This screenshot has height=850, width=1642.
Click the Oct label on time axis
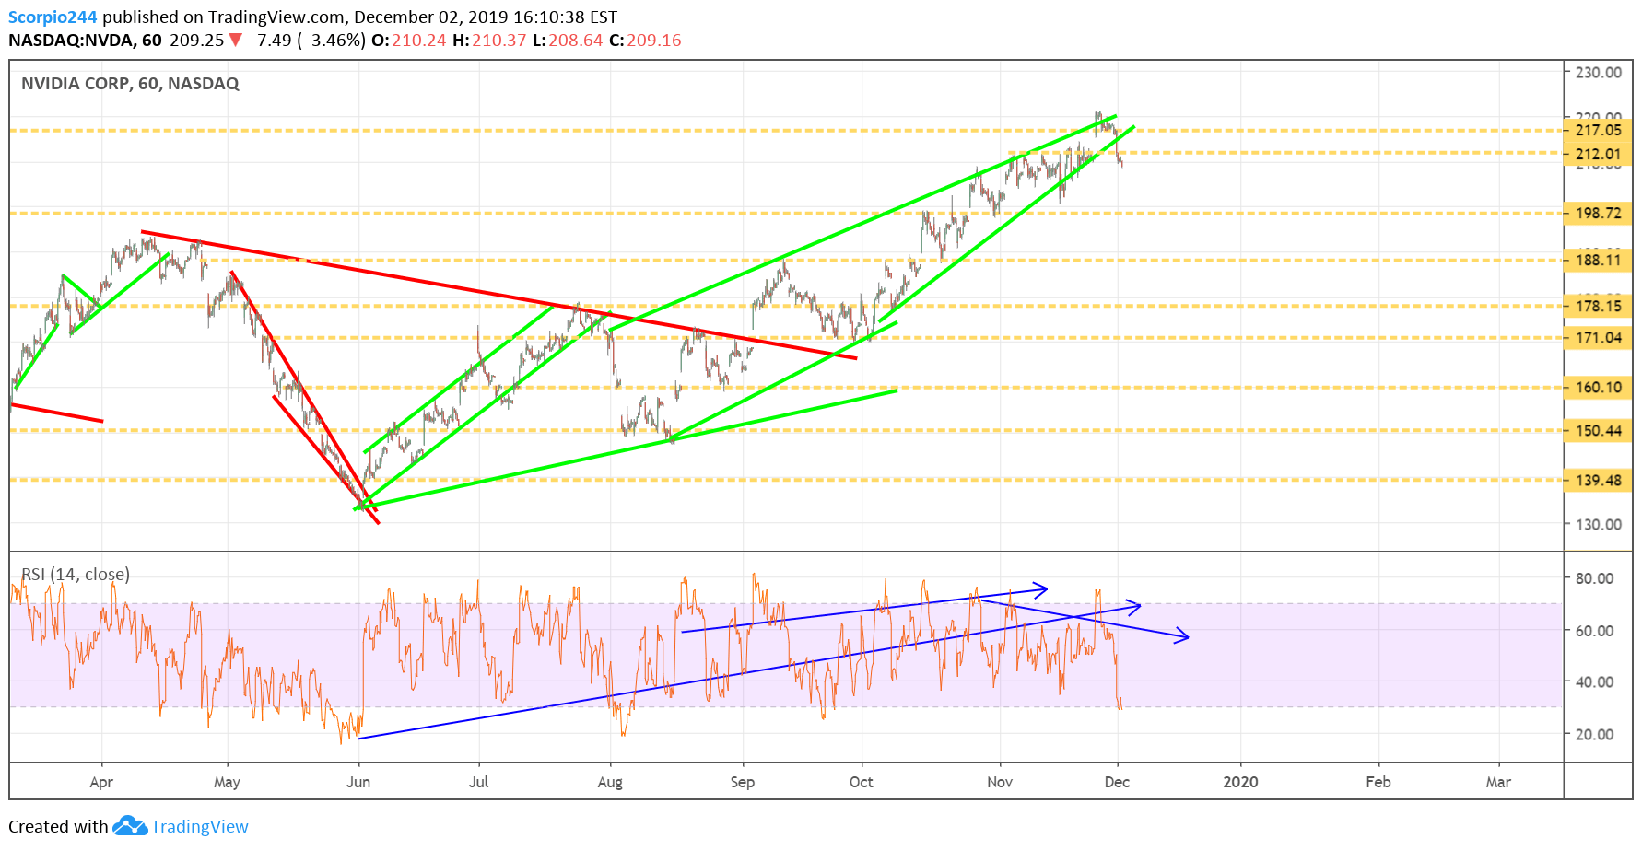862,782
